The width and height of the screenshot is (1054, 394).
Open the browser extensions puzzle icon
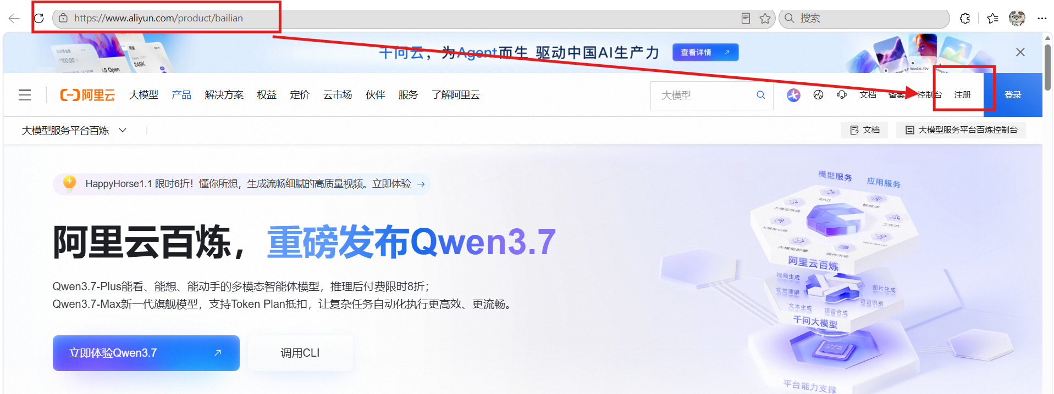point(965,18)
